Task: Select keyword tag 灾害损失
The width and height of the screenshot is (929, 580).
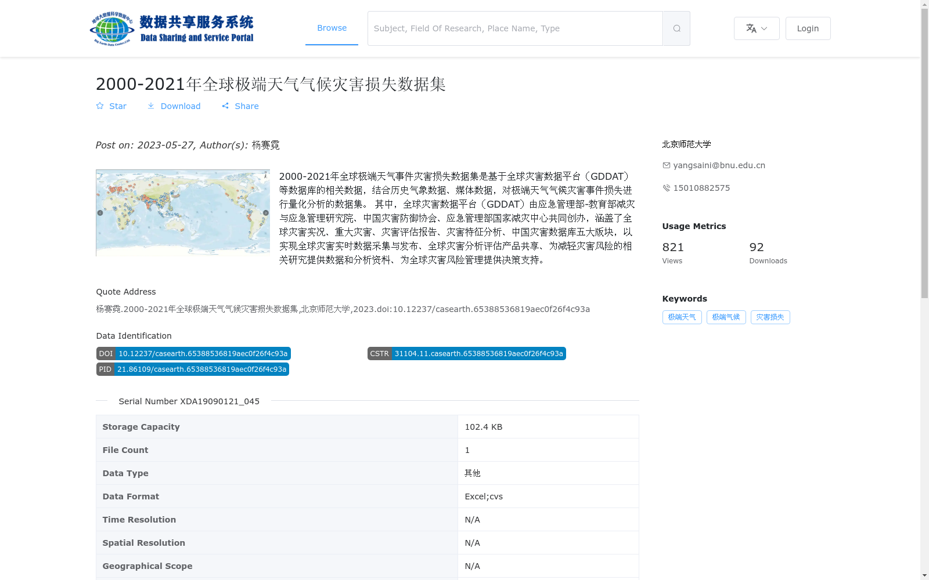Action: point(770,317)
